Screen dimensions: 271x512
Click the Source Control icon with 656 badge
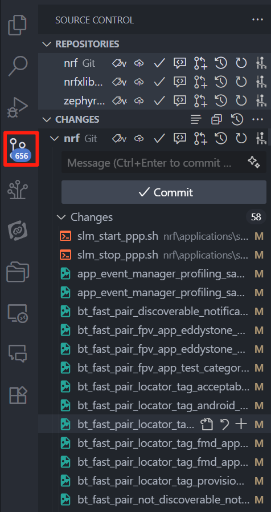point(21,149)
